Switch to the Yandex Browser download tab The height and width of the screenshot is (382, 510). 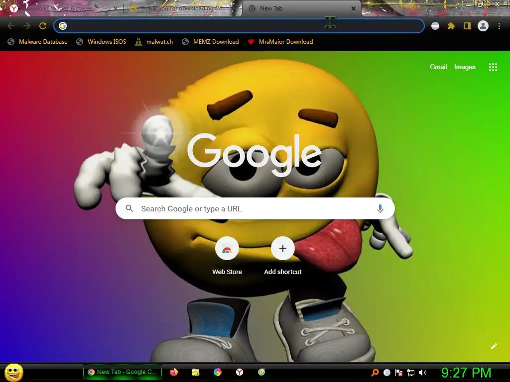pos(62,8)
